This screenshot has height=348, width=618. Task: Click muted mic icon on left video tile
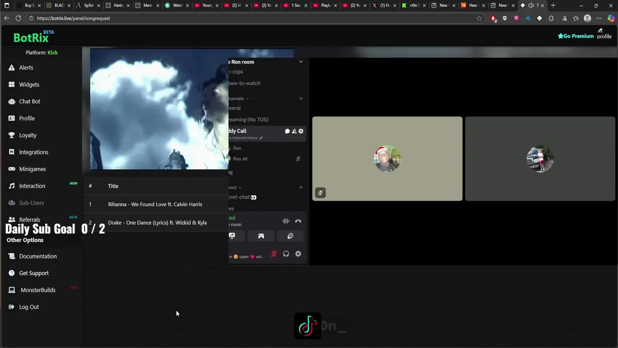tap(320, 193)
